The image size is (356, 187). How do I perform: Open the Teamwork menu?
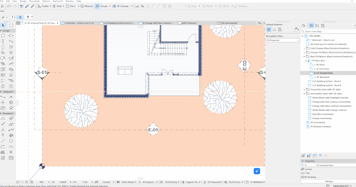click(x=57, y=1)
